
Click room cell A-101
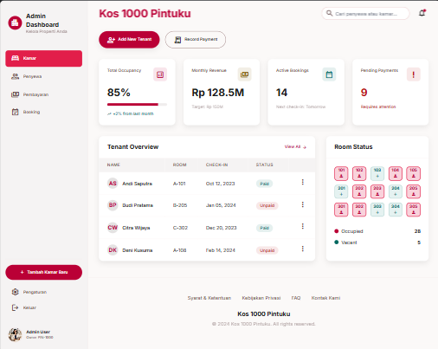tap(179, 184)
